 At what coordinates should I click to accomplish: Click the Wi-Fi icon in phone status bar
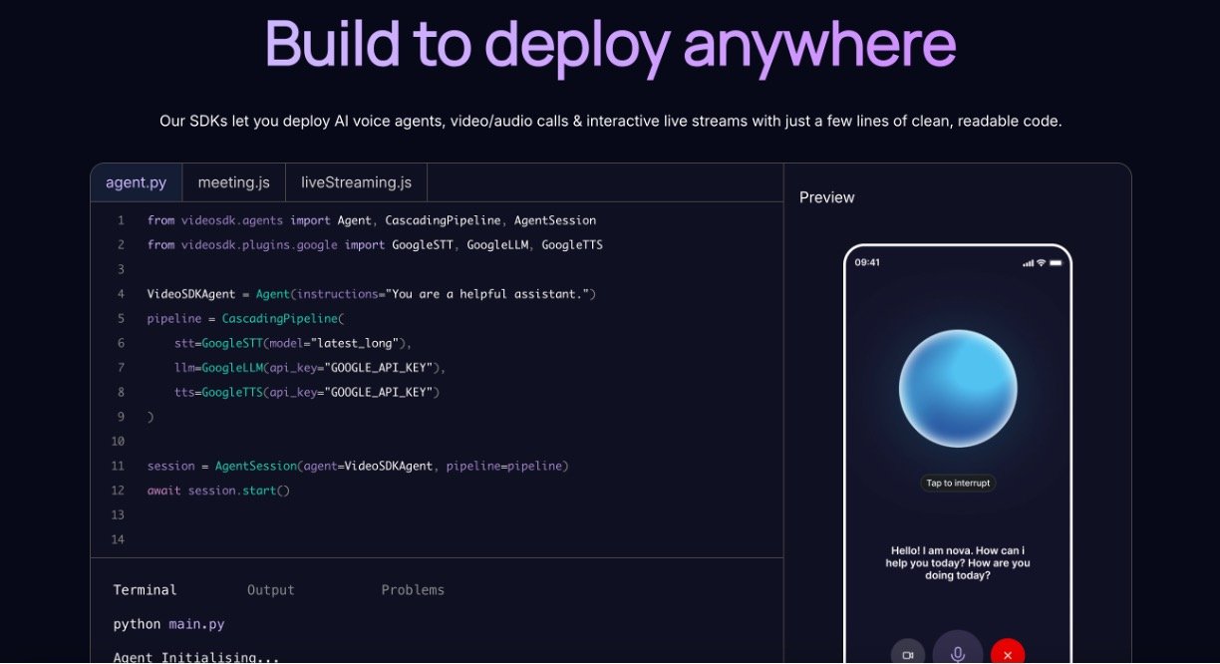(x=1041, y=263)
